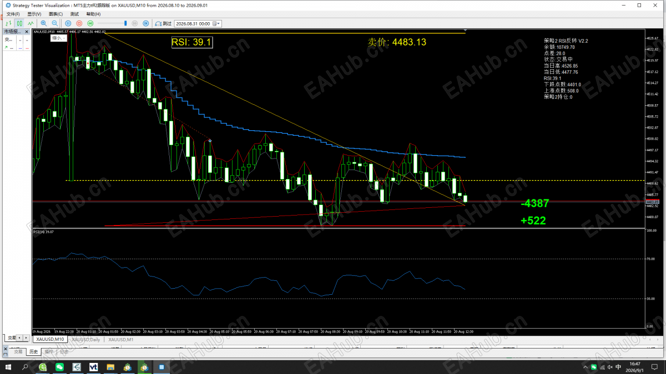Open the 历史 tab in bottom toolbox
666x374 pixels.
point(33,351)
